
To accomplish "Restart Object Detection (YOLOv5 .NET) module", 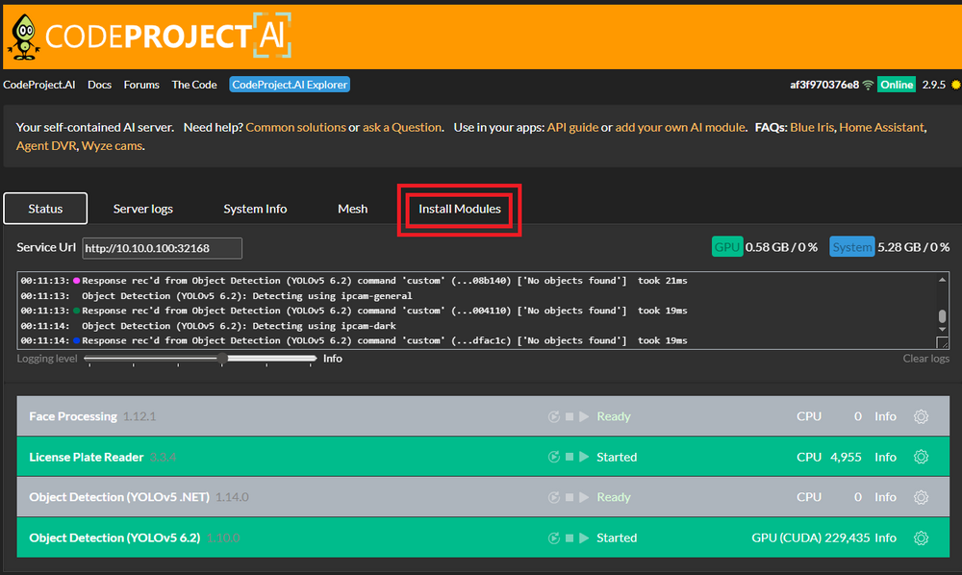I will (x=553, y=497).
